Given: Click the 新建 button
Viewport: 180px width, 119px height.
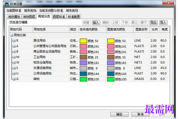Looking at the screenshot, I should [86, 23].
